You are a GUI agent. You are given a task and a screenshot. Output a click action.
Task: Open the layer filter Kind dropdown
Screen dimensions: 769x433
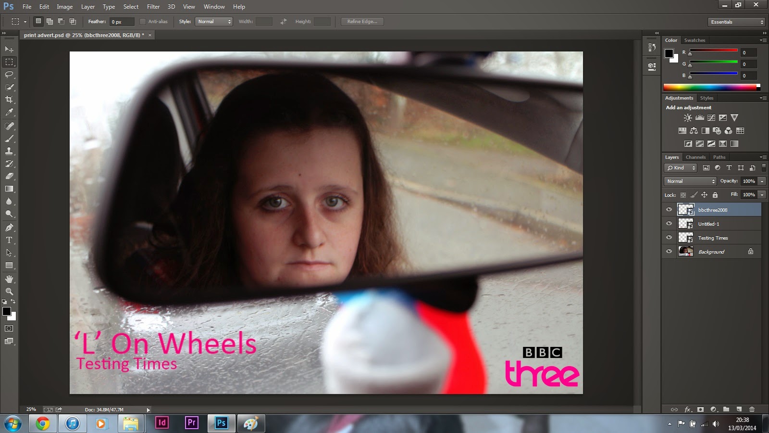[x=681, y=168]
